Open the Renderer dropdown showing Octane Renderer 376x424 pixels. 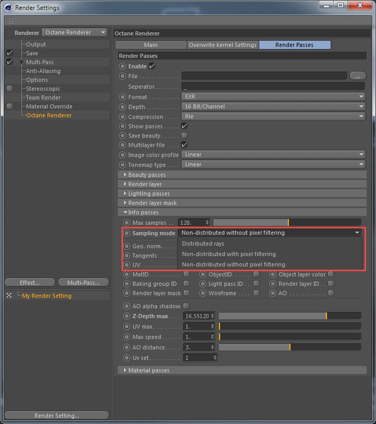[x=75, y=32]
